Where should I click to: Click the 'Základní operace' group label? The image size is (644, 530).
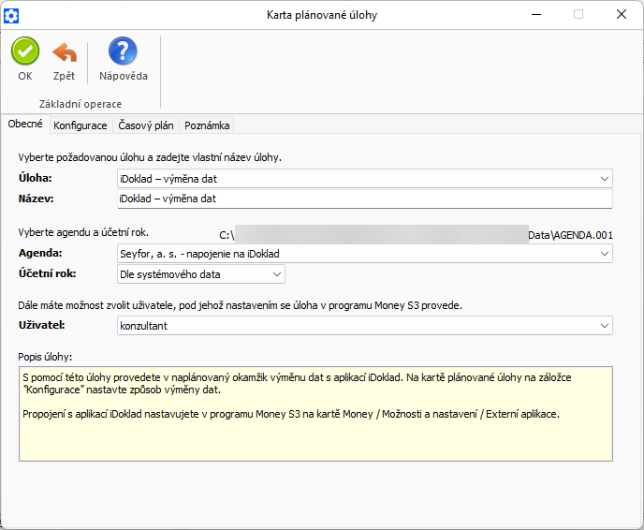click(80, 104)
